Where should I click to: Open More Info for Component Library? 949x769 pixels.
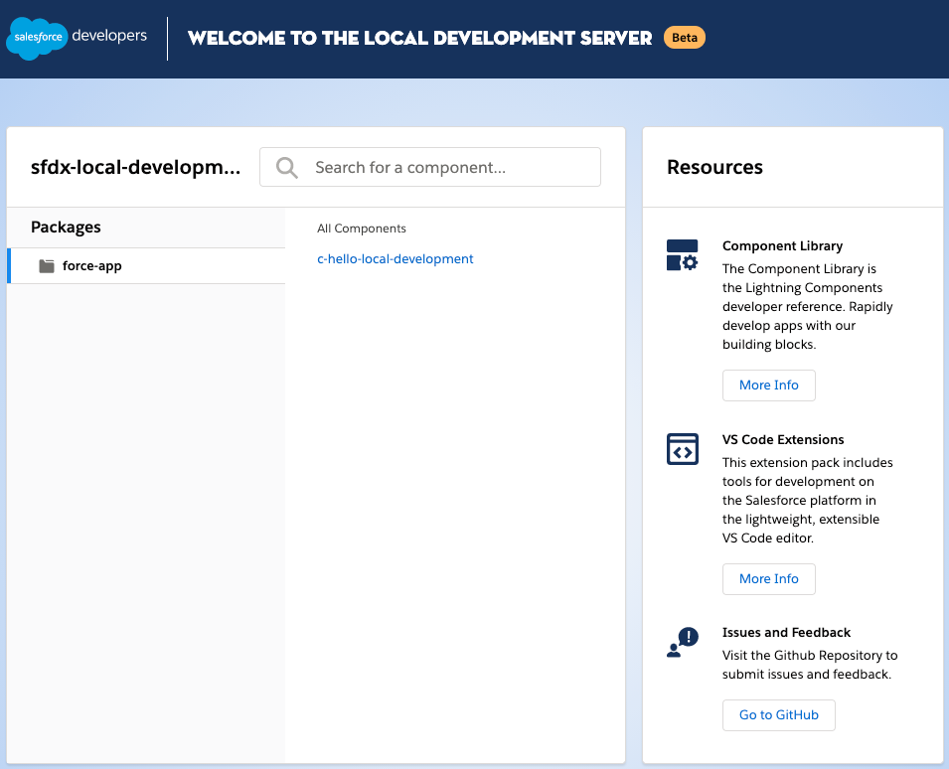click(x=768, y=385)
